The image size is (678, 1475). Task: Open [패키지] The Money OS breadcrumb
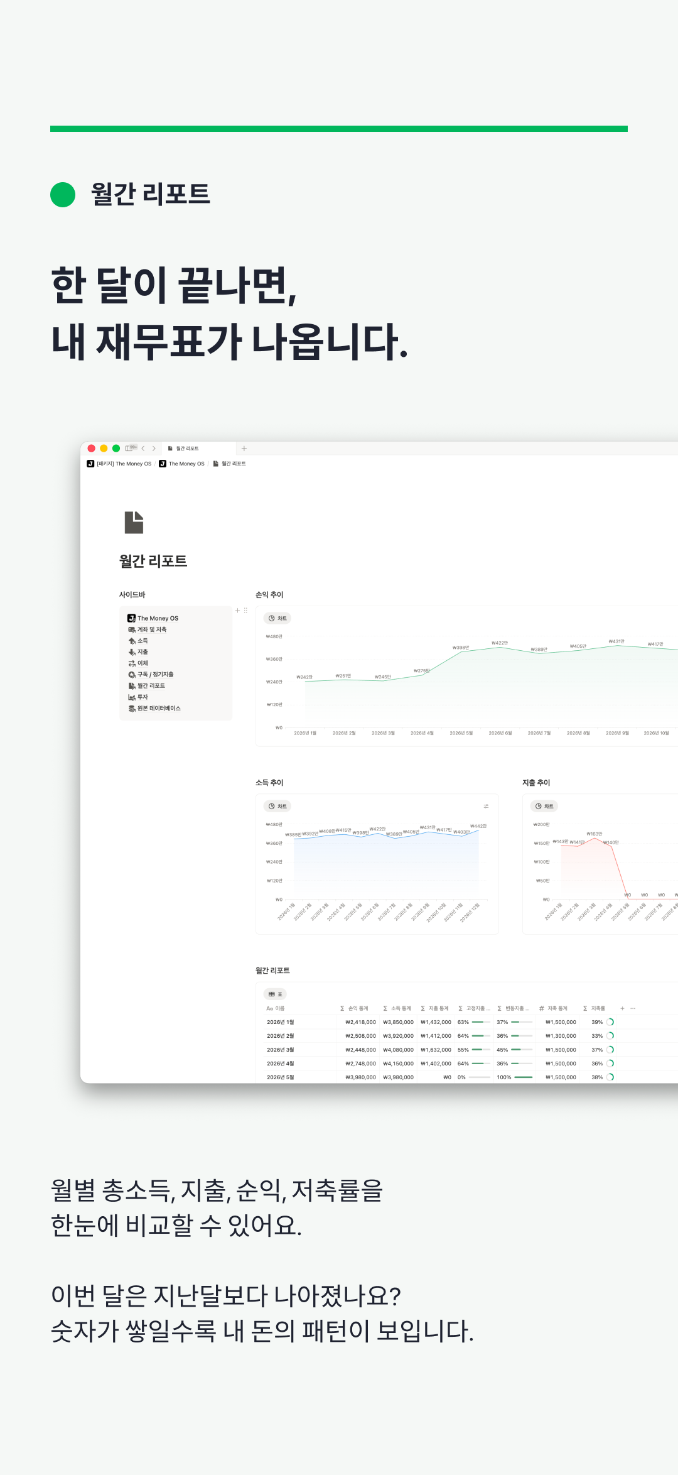(119, 464)
